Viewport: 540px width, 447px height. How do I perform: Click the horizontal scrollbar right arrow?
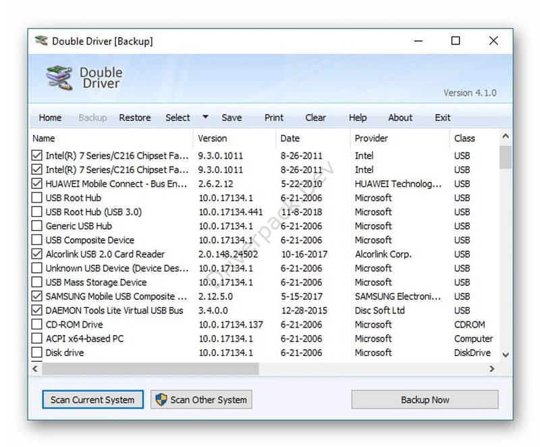coord(492,369)
